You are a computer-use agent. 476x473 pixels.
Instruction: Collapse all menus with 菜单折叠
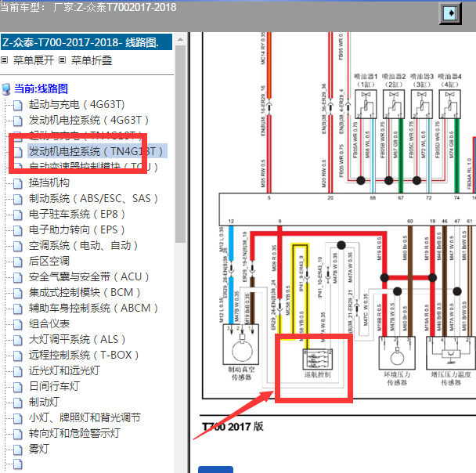point(92,60)
